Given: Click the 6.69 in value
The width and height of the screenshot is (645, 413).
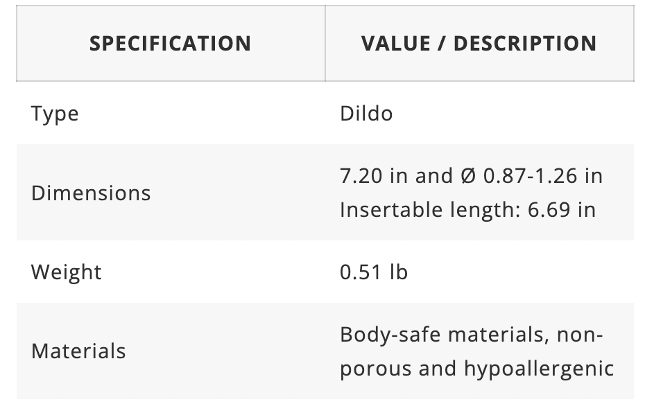Looking at the screenshot, I should pos(562,209).
